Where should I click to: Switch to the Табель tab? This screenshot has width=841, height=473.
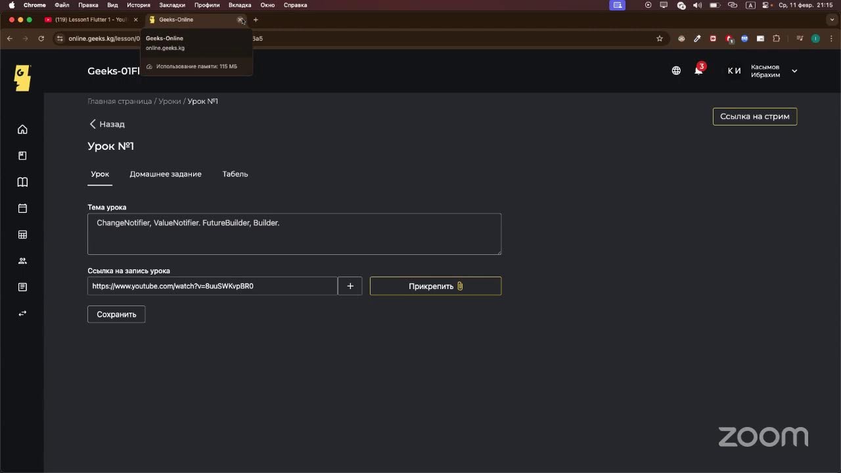tap(235, 174)
